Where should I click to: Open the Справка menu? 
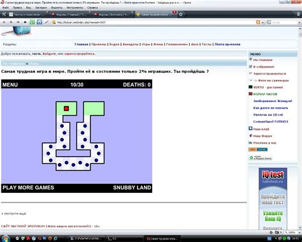click(92, 8)
